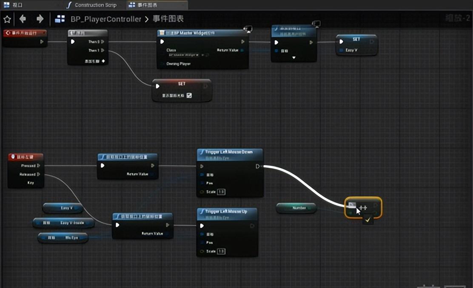
Task: Select the Easy V-Inside variable node
Action: (x=63, y=223)
